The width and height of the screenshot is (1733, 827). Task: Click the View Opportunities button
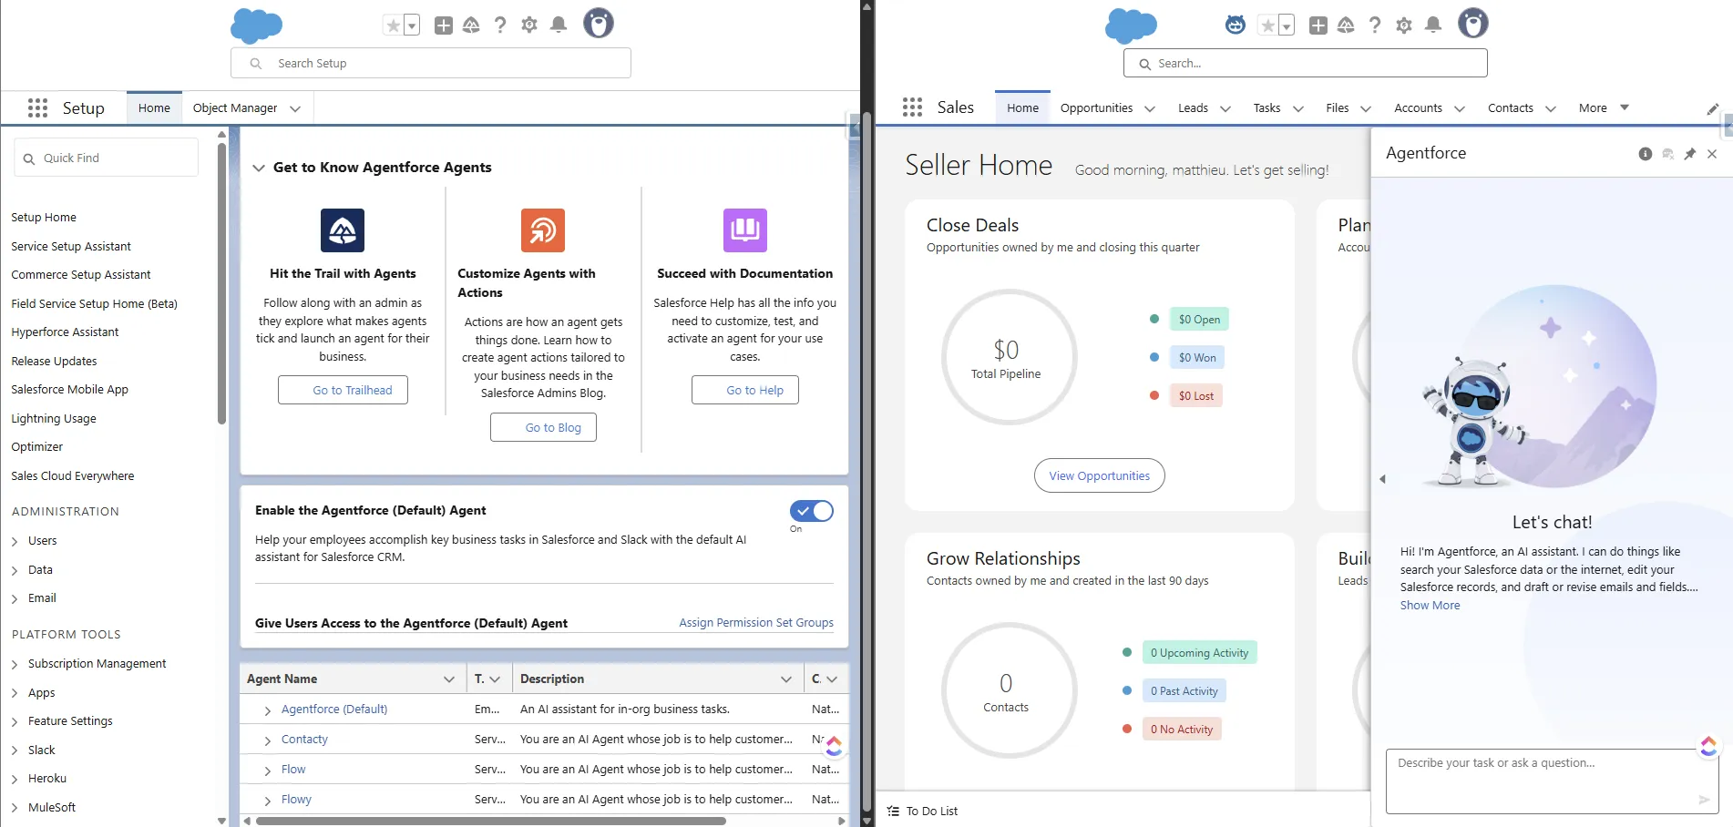[1099, 475]
